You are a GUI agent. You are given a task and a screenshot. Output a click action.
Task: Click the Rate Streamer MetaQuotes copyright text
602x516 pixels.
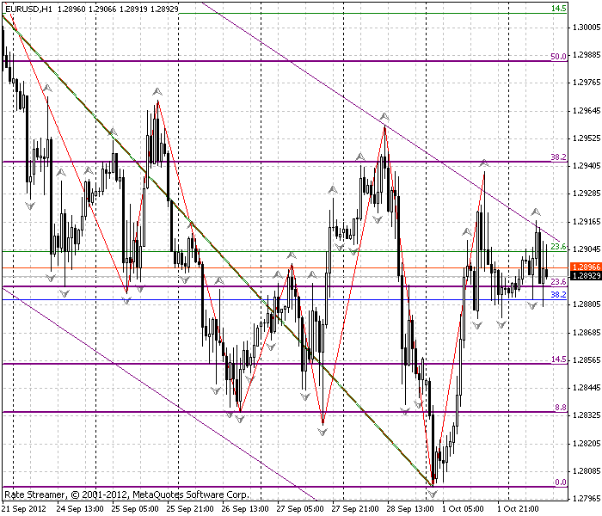click(x=127, y=494)
